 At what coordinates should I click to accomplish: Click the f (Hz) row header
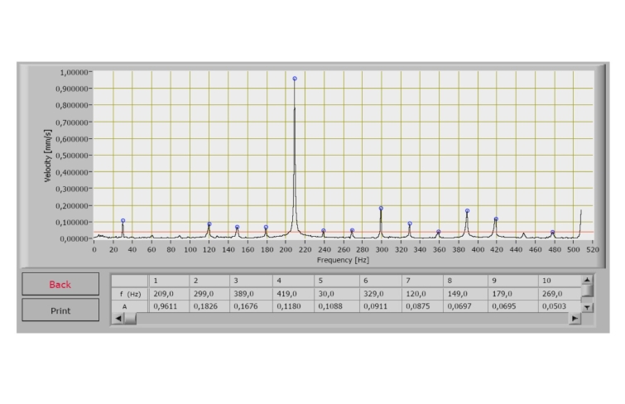(x=130, y=294)
